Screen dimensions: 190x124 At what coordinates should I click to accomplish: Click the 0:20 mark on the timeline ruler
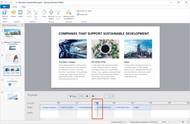(114, 103)
